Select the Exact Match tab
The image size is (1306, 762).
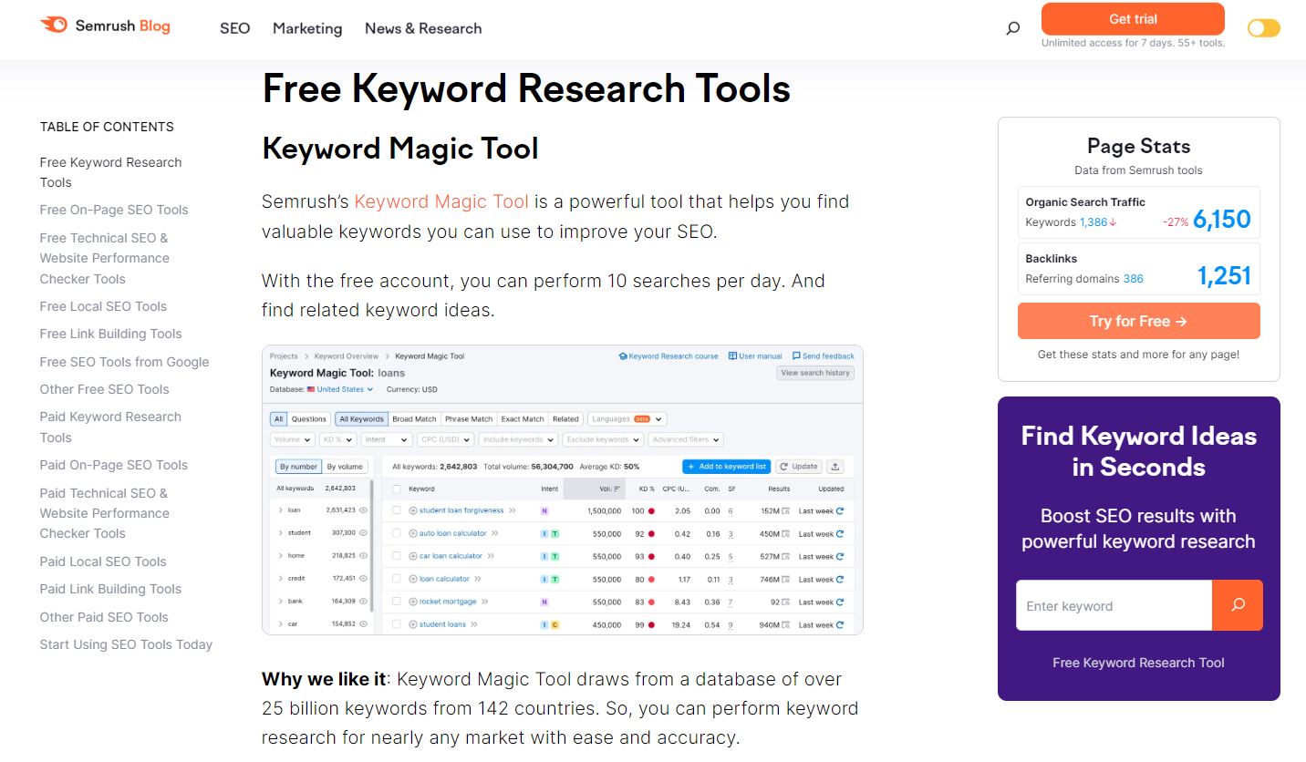pos(523,419)
